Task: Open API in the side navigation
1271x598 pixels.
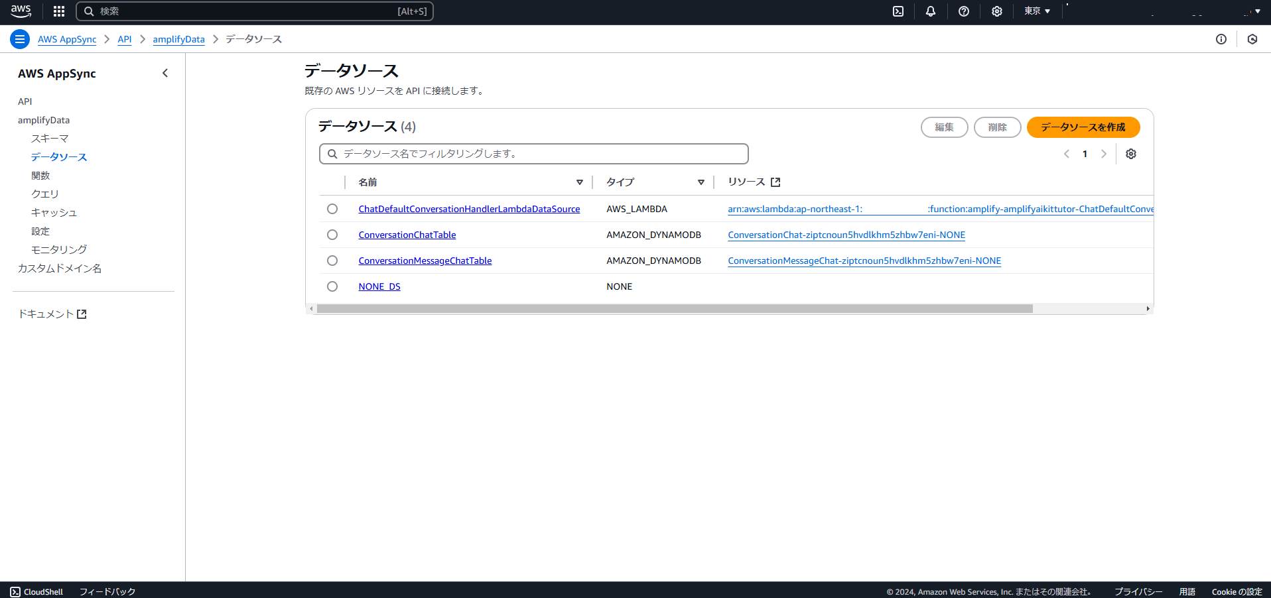Action: point(25,101)
